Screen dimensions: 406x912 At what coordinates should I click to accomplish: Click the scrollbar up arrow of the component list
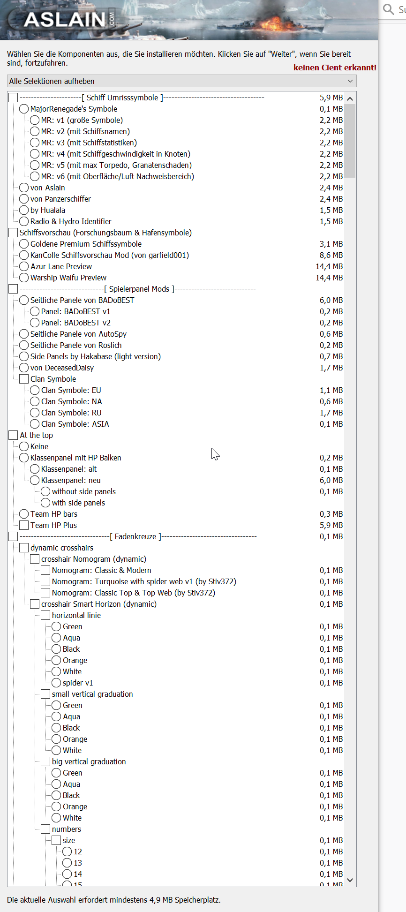350,98
